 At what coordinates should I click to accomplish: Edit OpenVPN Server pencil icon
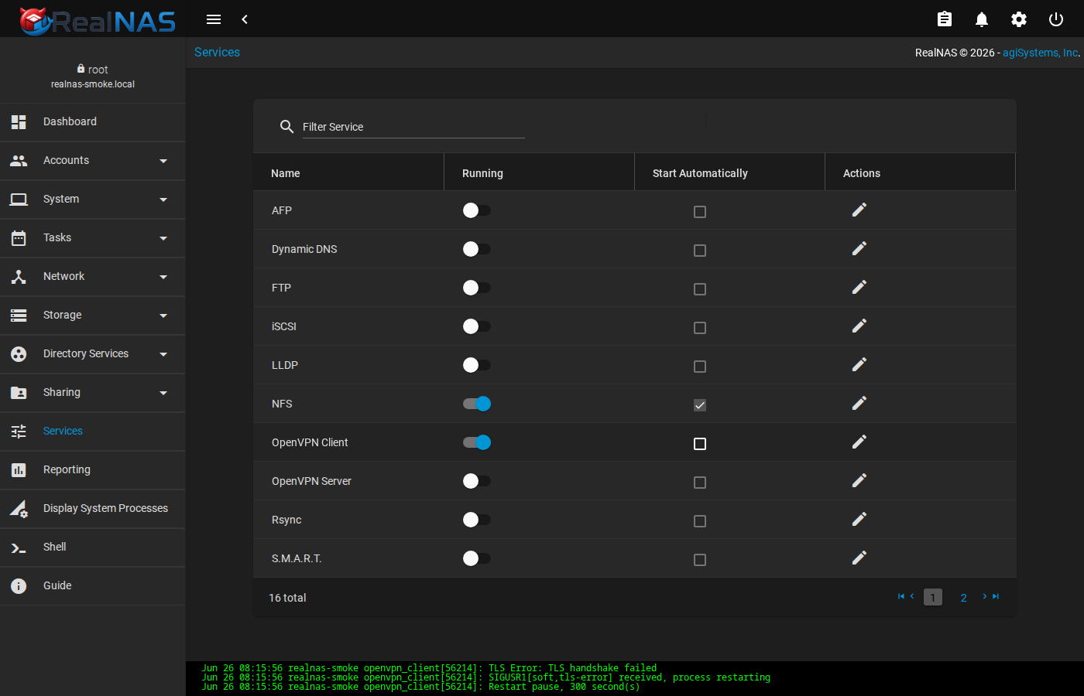859,480
